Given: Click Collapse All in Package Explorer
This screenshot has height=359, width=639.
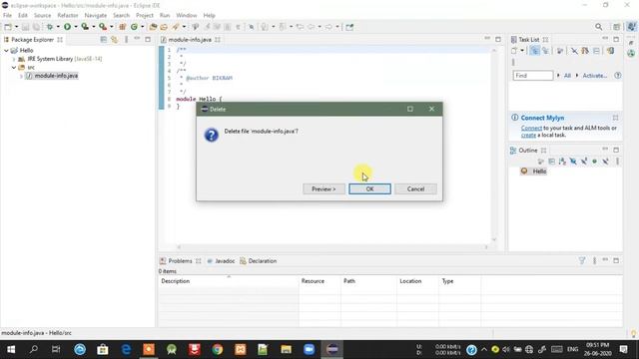Looking at the screenshot, I should 104,40.
